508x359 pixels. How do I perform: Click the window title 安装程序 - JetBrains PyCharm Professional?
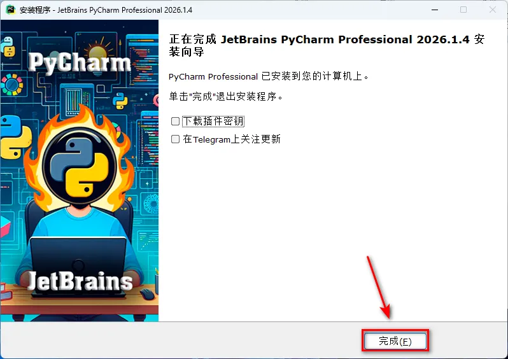(106, 10)
